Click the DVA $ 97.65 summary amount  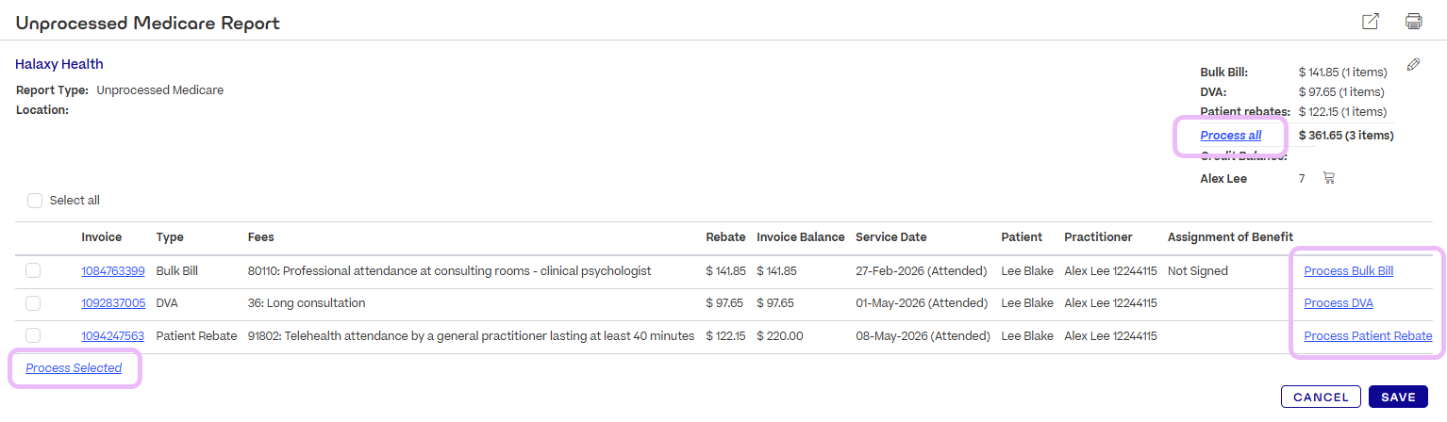click(1341, 92)
